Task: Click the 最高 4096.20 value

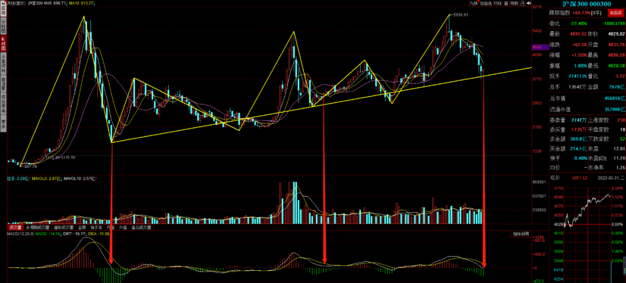Action: pos(616,55)
